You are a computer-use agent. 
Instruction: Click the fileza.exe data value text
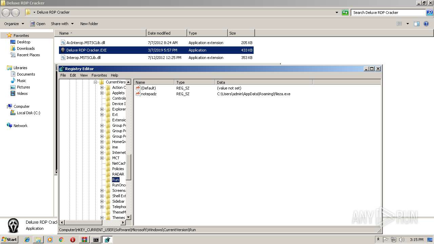254,94
